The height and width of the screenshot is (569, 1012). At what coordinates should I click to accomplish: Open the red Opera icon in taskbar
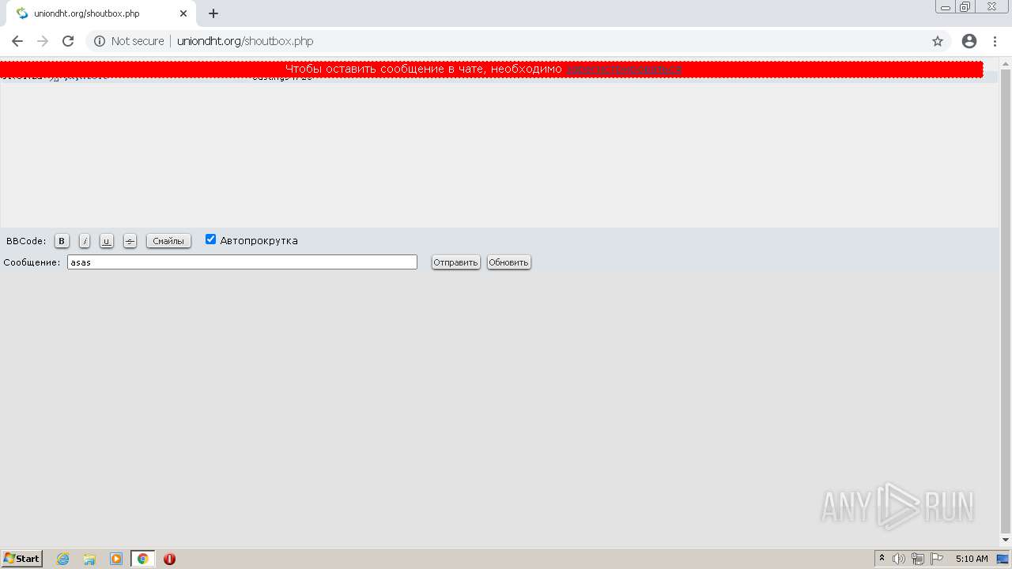[169, 559]
